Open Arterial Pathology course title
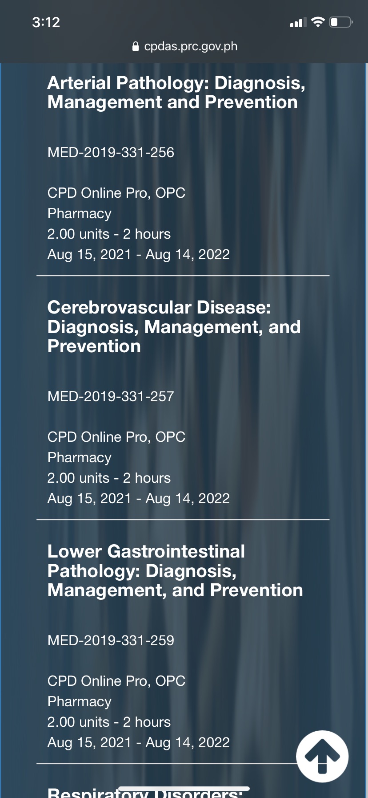 (x=176, y=93)
